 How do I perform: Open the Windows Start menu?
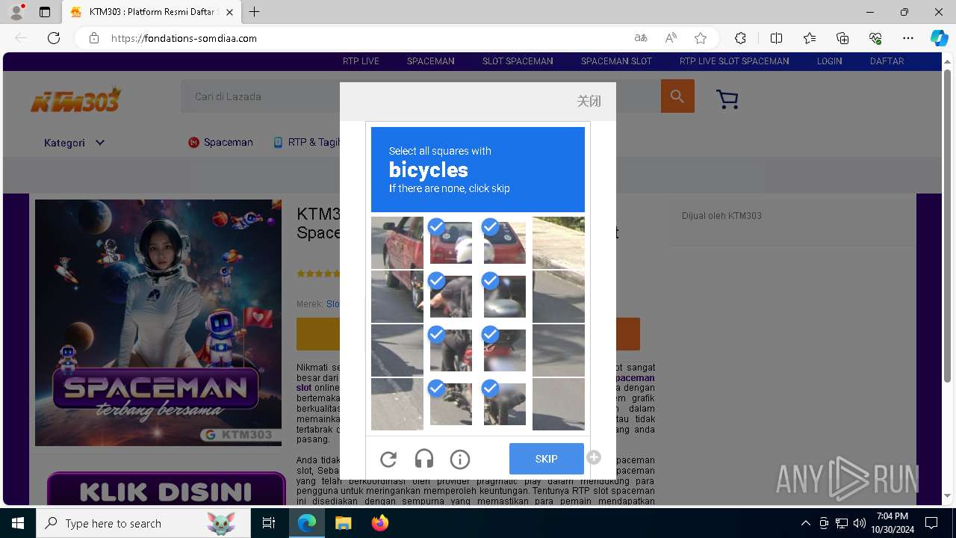(18, 523)
